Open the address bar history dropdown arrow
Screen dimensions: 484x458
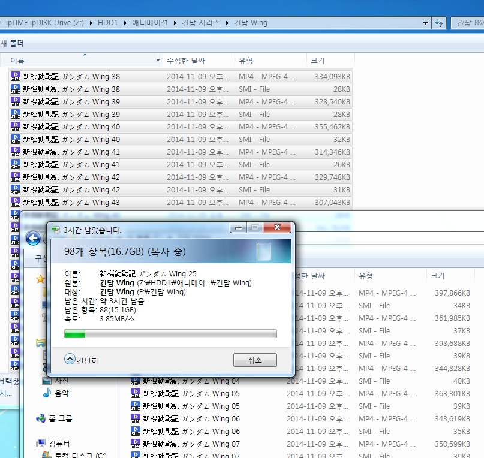point(425,23)
